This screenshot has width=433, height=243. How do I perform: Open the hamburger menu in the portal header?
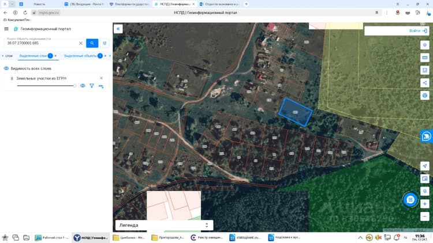(6, 29)
